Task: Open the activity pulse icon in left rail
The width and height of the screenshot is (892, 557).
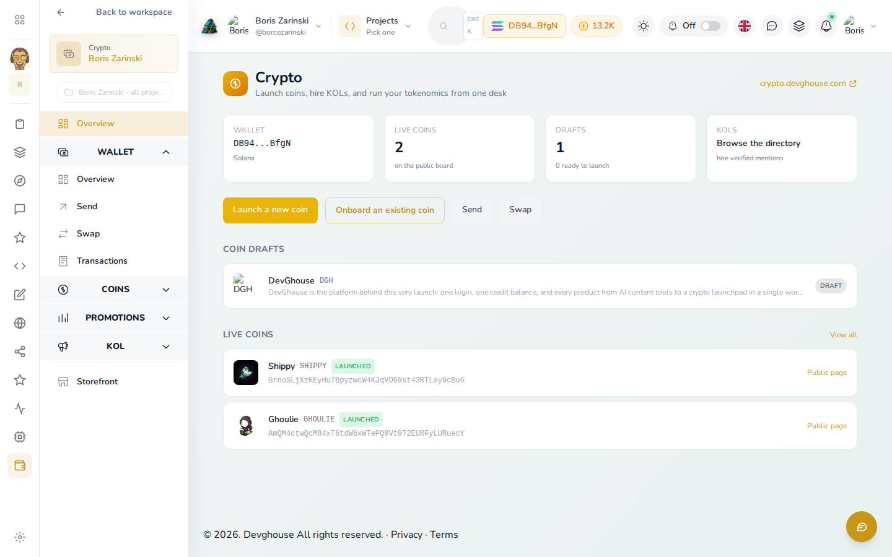Action: click(20, 408)
